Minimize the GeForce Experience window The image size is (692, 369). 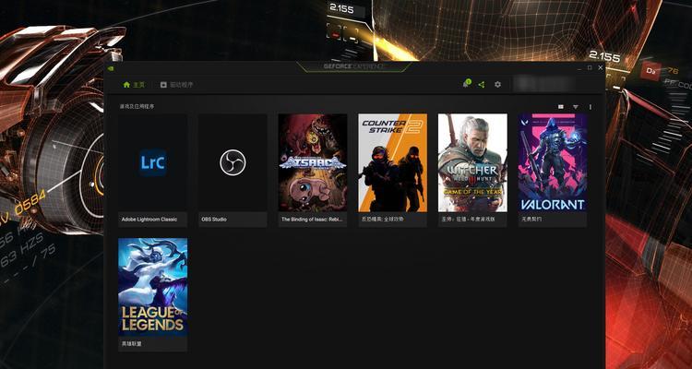(579, 68)
